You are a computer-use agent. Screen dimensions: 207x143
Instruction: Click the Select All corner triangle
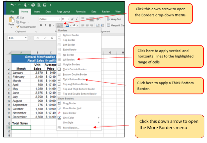9,53
